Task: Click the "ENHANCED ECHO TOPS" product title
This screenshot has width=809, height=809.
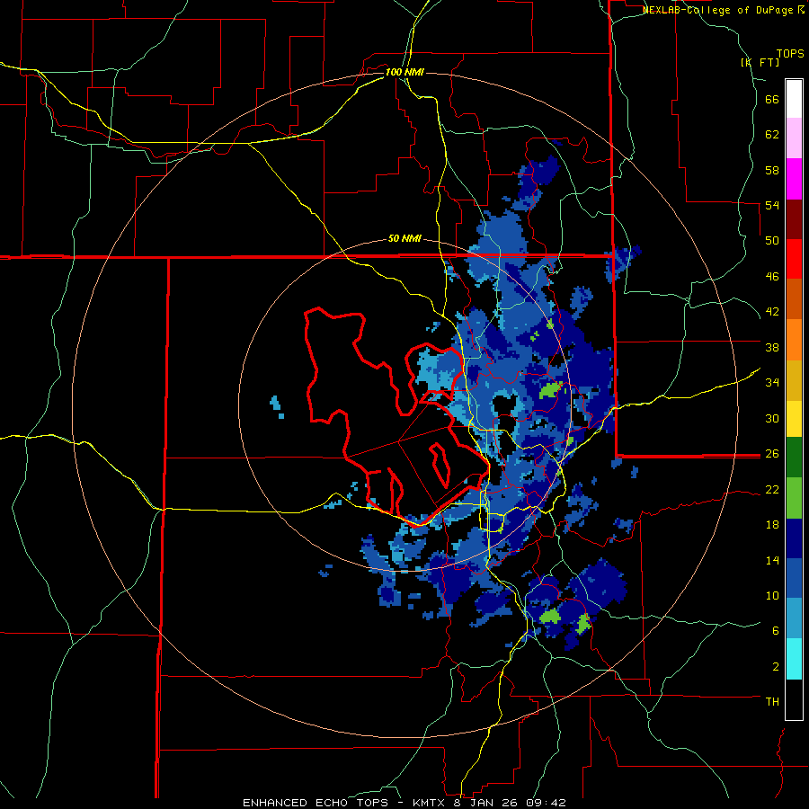Action: click(316, 803)
